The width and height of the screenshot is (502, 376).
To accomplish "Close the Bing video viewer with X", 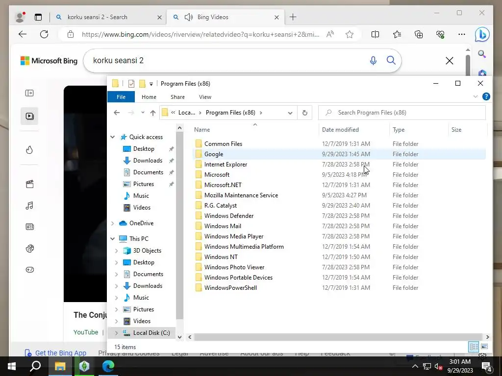I will point(450,60).
